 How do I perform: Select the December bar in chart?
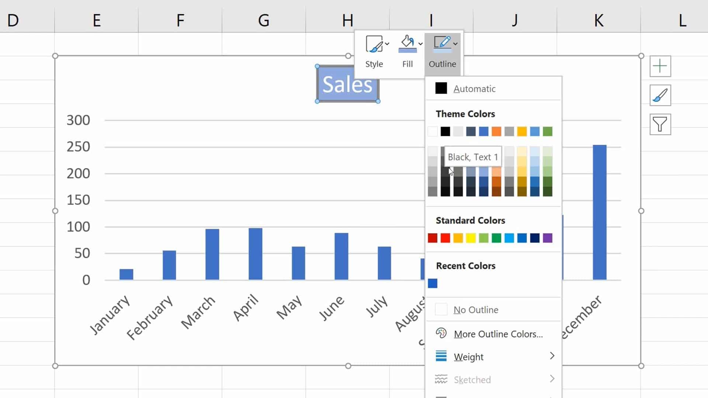pos(600,212)
